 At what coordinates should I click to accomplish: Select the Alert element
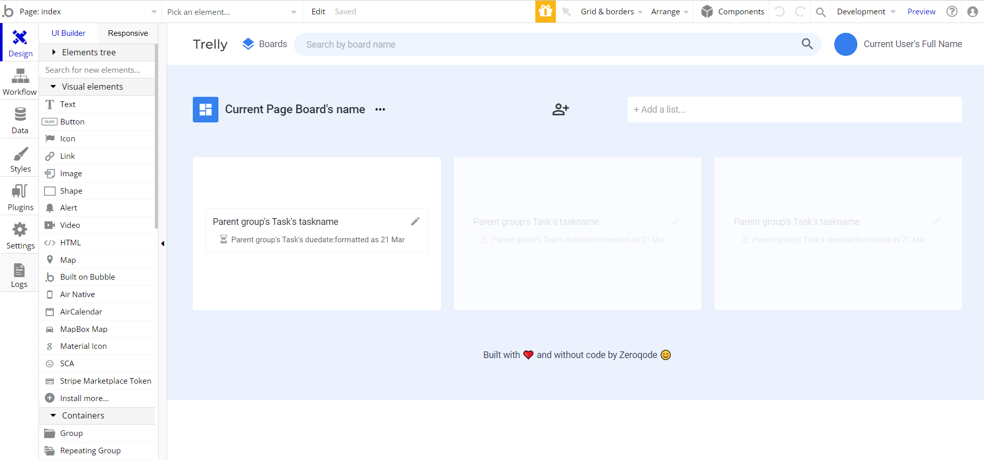(x=97, y=207)
